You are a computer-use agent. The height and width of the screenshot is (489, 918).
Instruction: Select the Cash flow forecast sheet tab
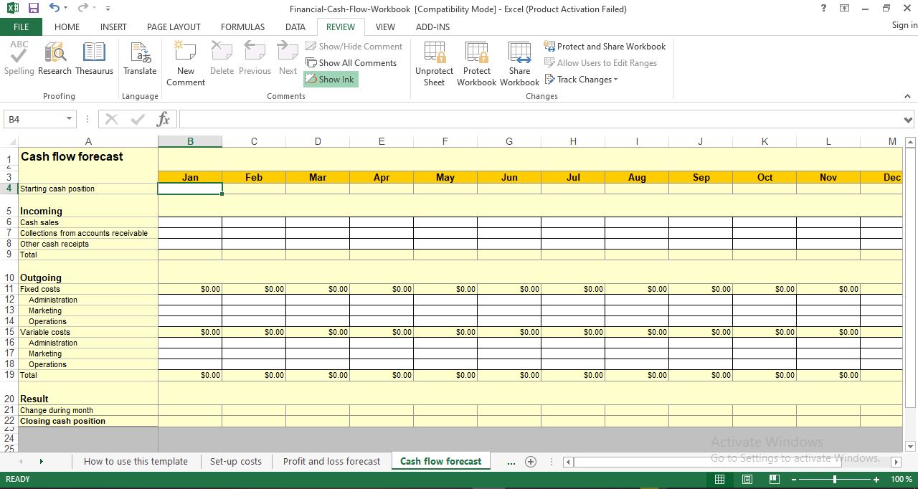tap(441, 461)
